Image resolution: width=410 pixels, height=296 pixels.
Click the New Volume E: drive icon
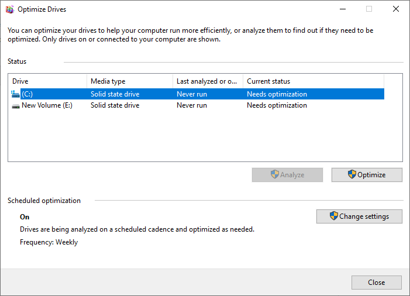point(16,106)
